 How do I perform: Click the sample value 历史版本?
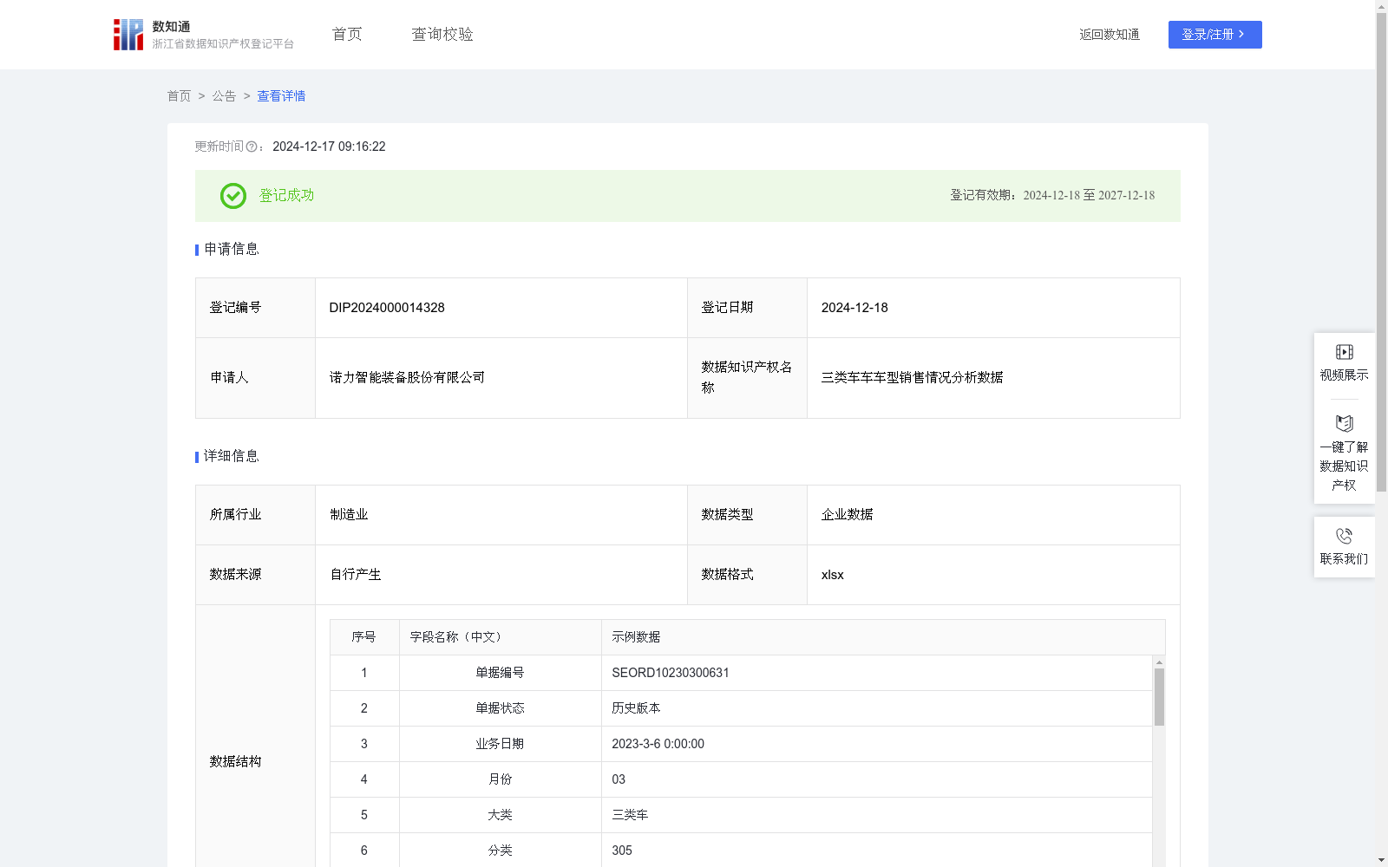click(636, 708)
